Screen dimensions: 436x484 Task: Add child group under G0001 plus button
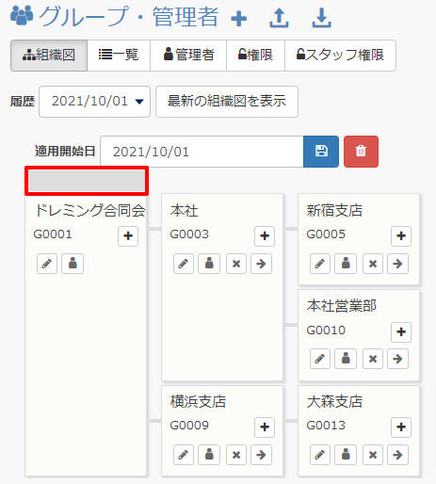128,235
